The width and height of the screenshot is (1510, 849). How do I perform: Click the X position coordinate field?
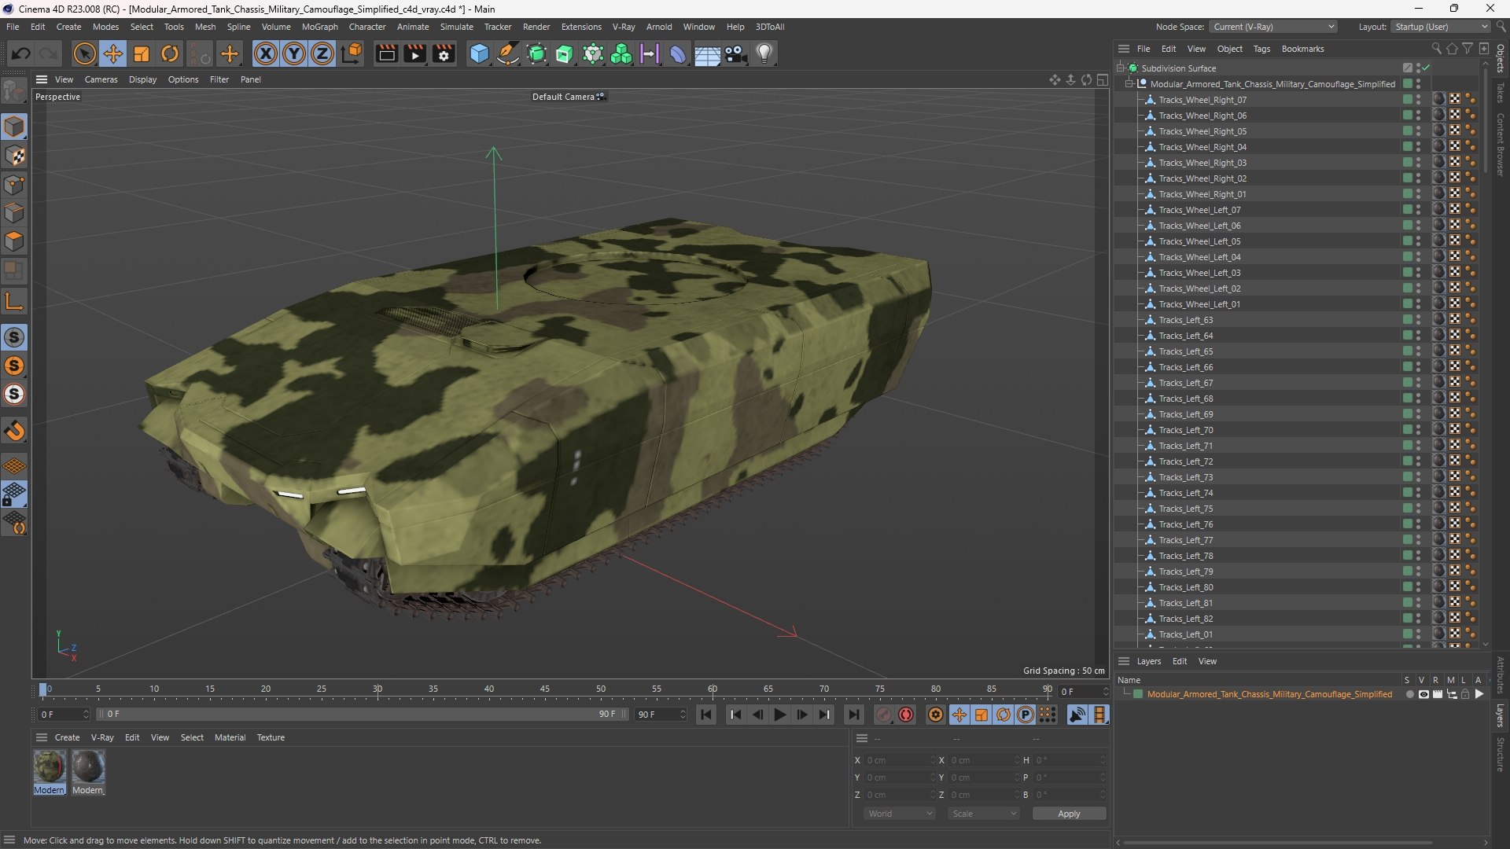901,760
